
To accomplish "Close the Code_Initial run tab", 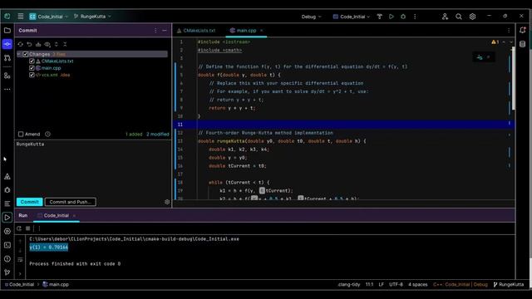I will 74,216.
